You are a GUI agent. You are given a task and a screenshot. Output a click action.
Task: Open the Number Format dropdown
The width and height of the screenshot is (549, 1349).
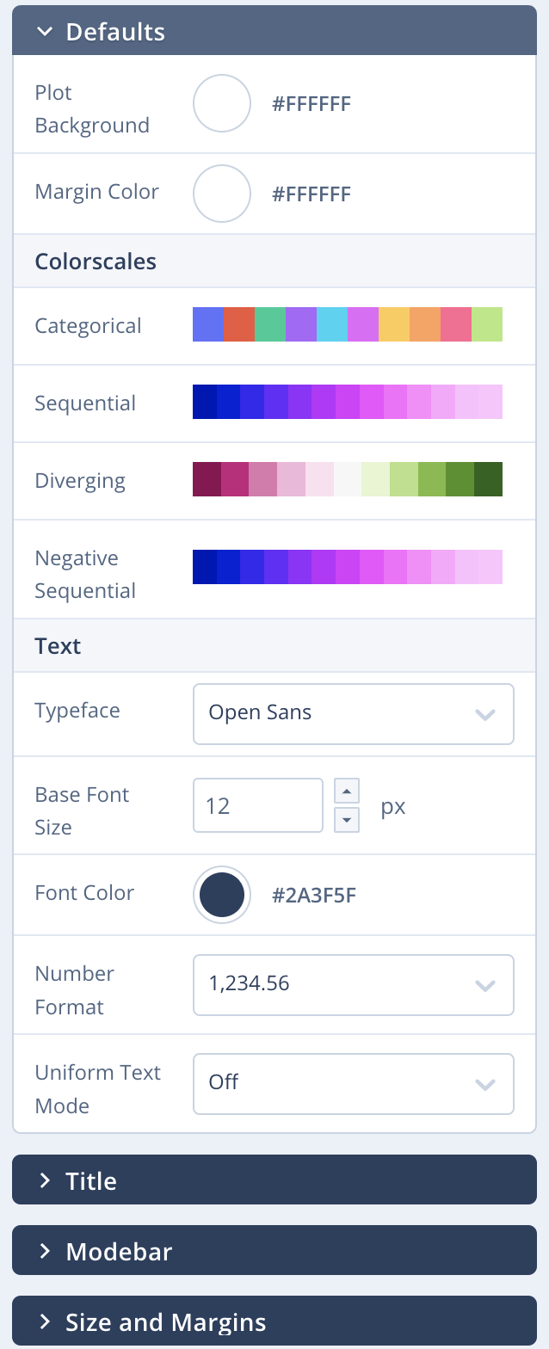pos(353,984)
